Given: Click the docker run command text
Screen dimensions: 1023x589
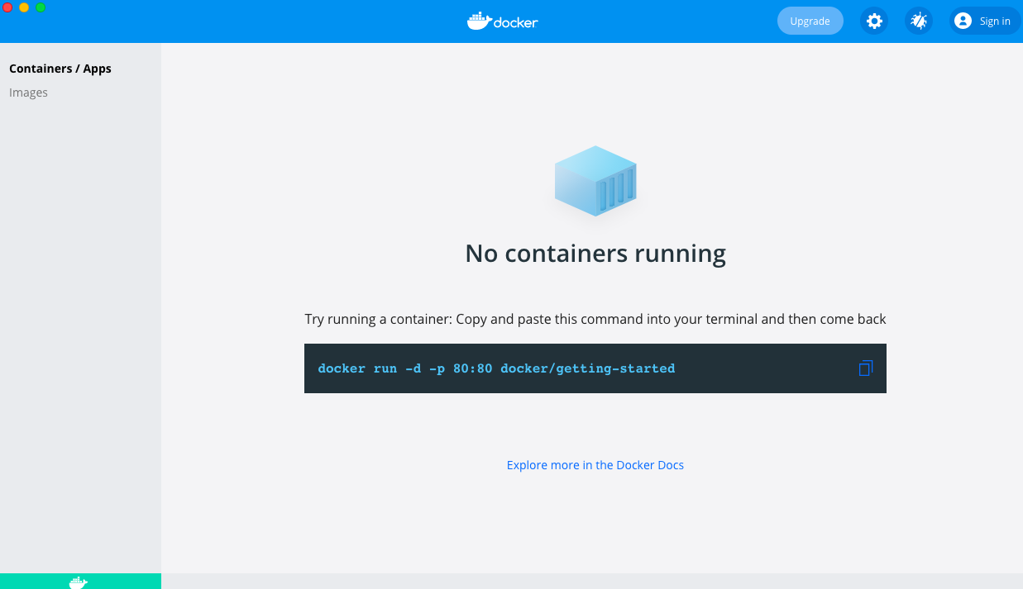Looking at the screenshot, I should [x=496, y=368].
